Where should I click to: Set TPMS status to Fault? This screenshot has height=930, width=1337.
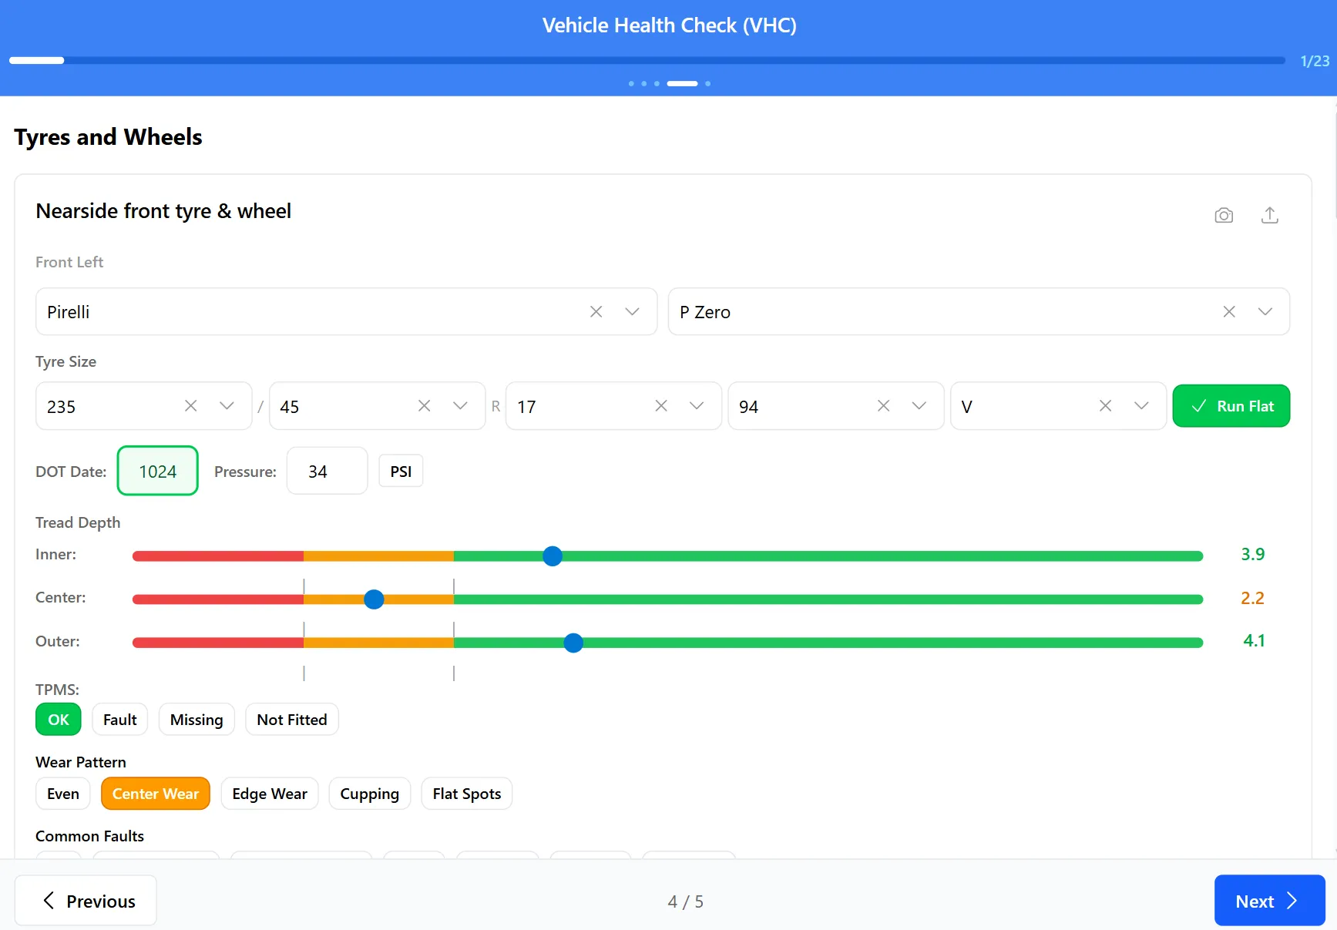point(119,720)
